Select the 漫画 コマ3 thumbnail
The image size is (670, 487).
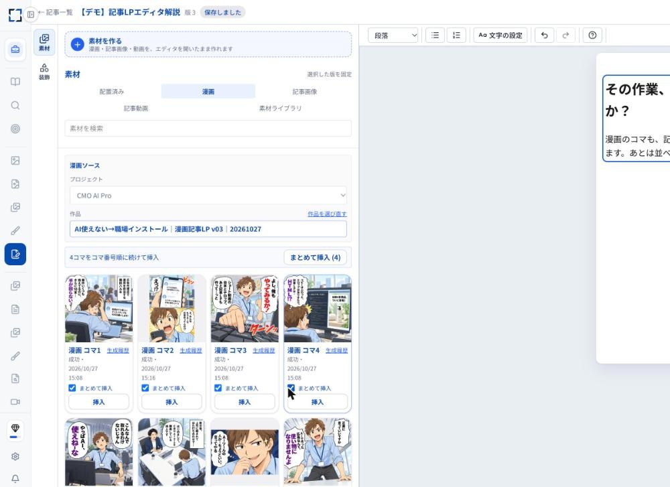click(245, 308)
